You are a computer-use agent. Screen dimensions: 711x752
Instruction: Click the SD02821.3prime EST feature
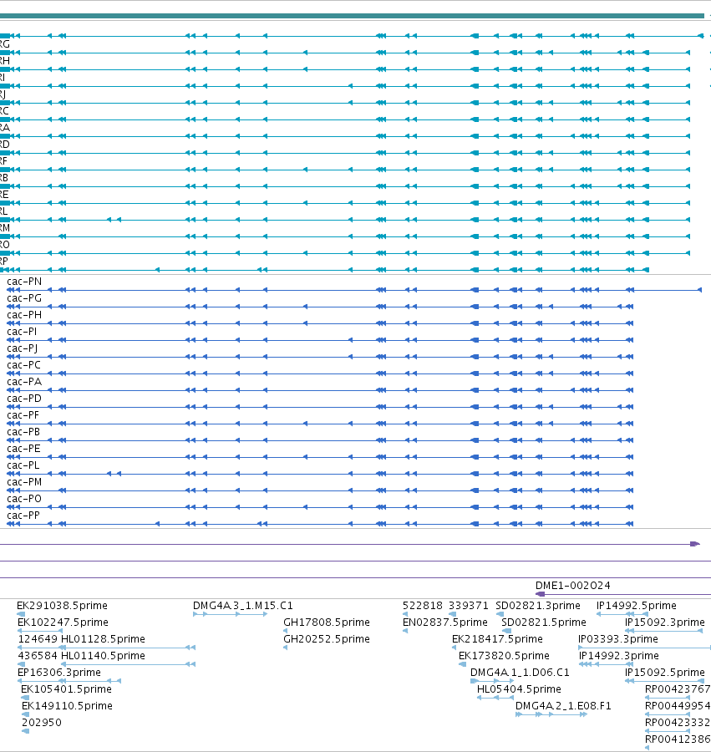click(x=500, y=614)
